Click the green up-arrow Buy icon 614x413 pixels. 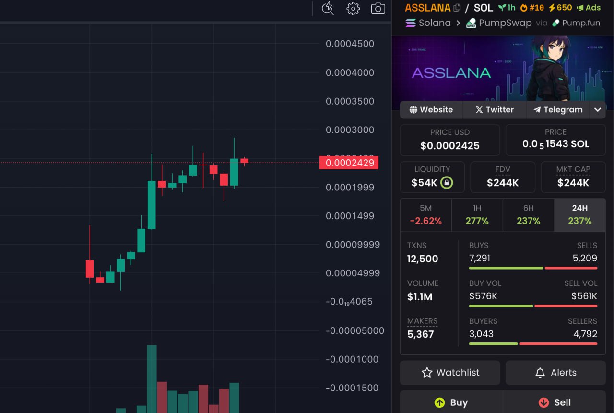439,402
